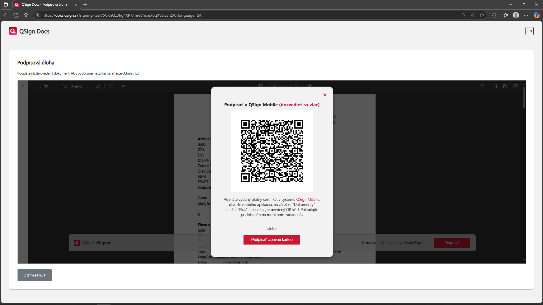The image size is (543, 305).
Task: Open the 'dozvedieť sa viac' link
Action: point(299,105)
